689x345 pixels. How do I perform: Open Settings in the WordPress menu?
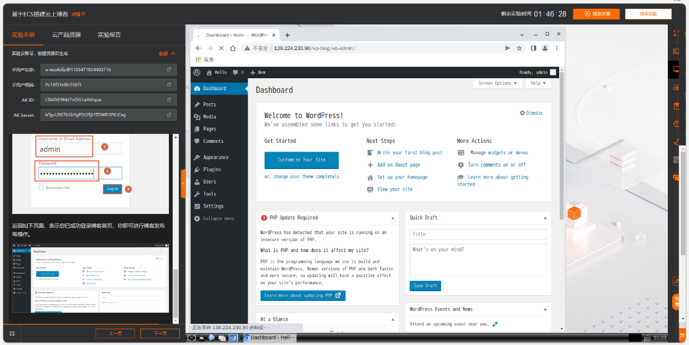(x=220, y=206)
